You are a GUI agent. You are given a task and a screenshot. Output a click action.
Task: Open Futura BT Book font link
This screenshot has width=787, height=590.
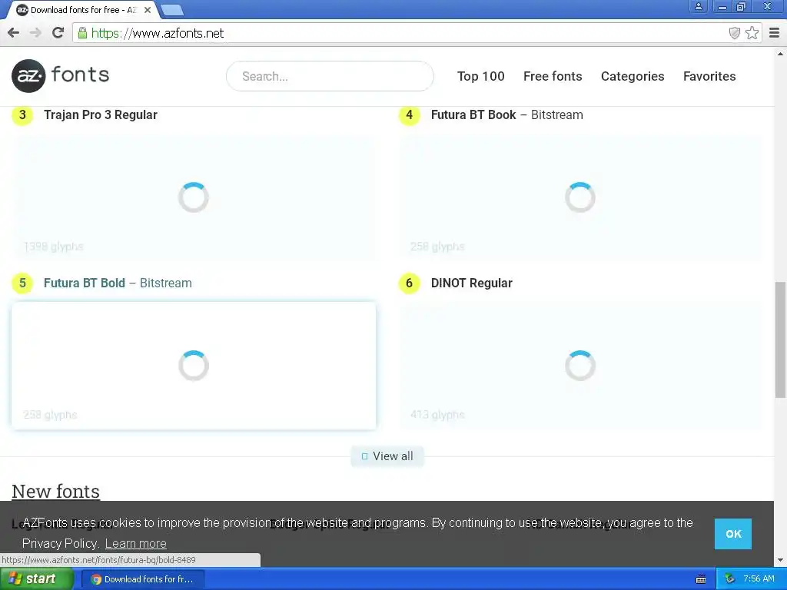pos(473,115)
